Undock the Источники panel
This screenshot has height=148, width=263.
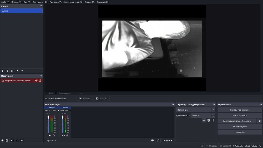tap(41, 76)
